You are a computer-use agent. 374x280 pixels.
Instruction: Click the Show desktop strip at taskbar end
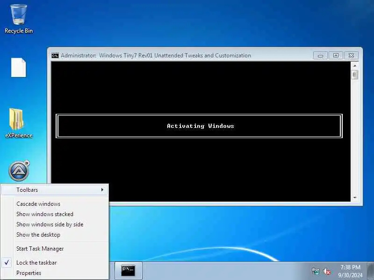click(371, 271)
